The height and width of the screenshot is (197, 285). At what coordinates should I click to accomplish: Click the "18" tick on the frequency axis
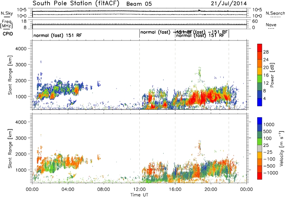[24, 21]
